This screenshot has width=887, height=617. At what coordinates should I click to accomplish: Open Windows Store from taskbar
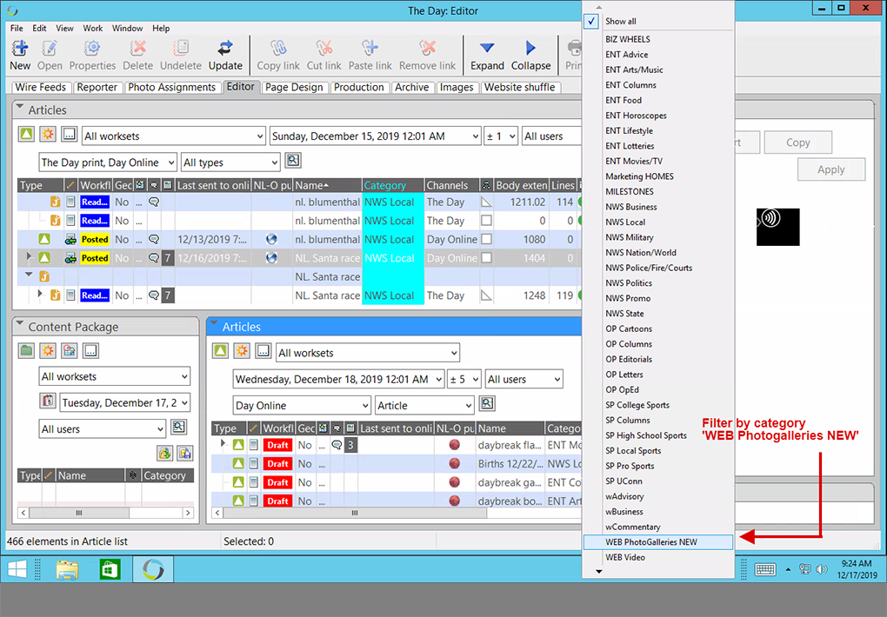[110, 569]
